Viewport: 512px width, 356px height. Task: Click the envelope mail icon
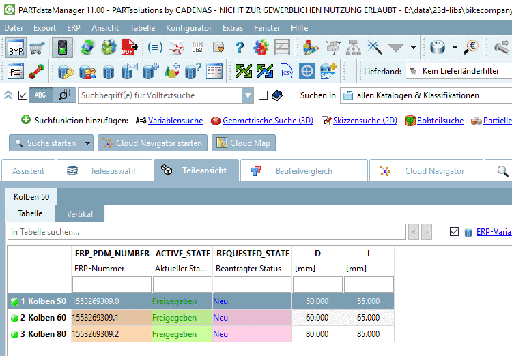click(x=176, y=48)
